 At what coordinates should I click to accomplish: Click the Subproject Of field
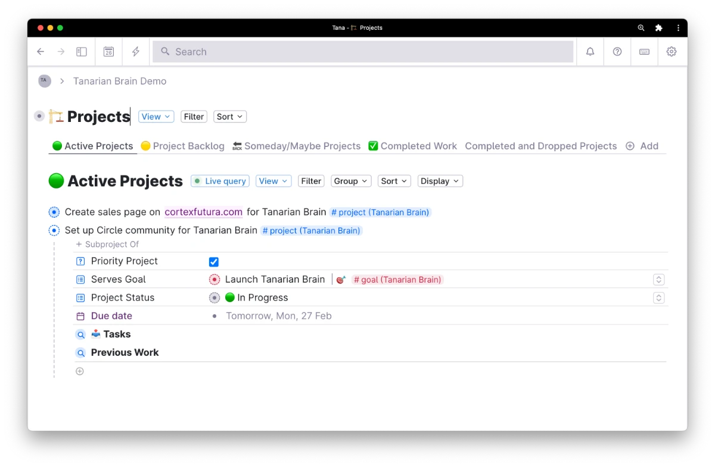[107, 245]
